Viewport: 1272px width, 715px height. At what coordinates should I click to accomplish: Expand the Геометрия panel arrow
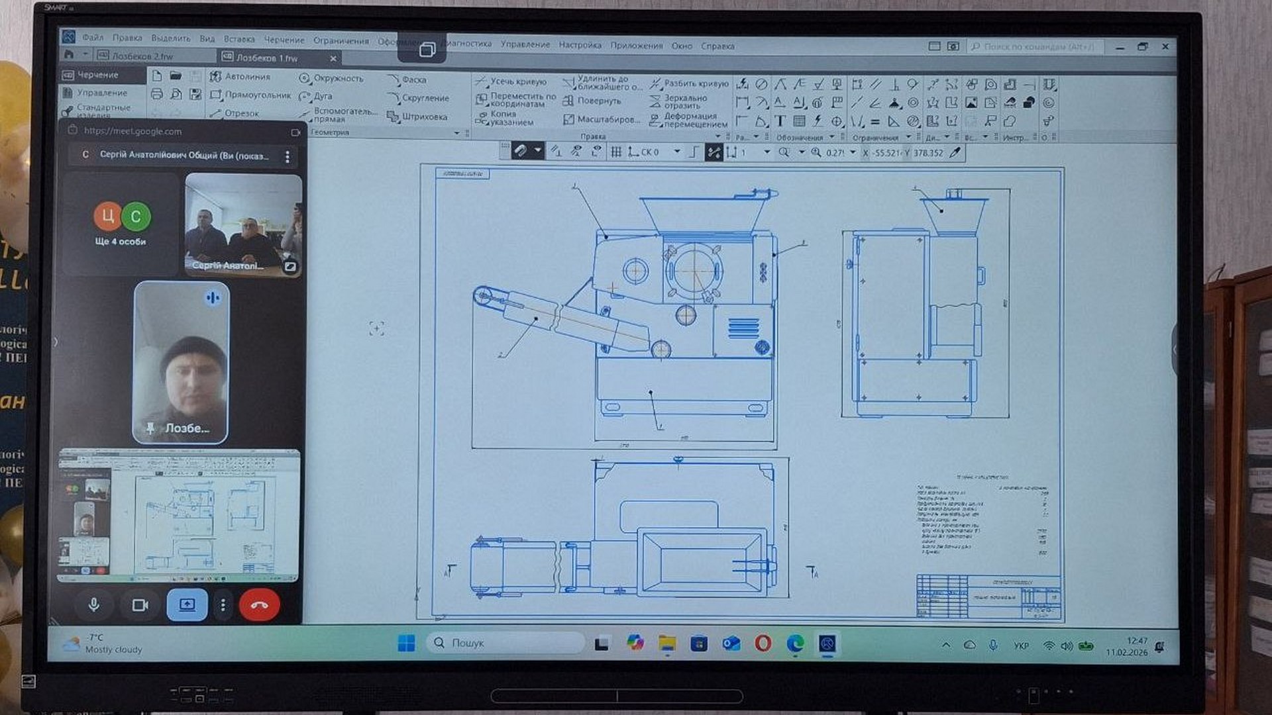coord(456,133)
